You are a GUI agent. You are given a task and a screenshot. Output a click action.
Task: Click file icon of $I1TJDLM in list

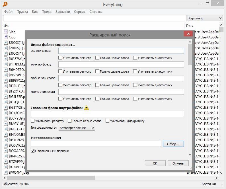tap(6, 64)
